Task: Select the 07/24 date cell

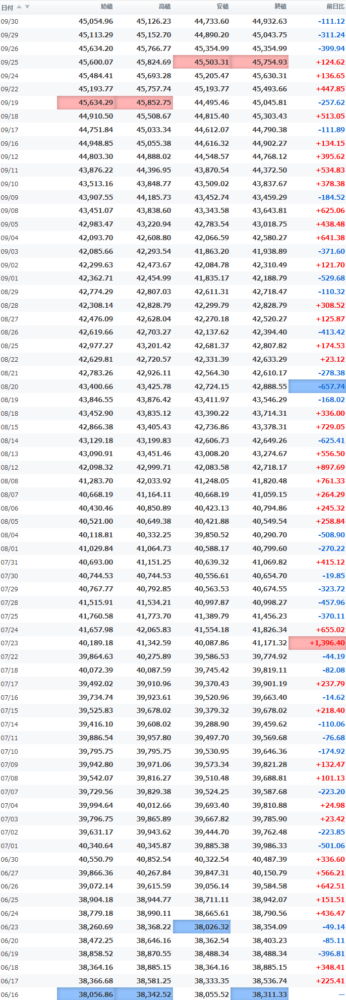Action: click(9, 630)
